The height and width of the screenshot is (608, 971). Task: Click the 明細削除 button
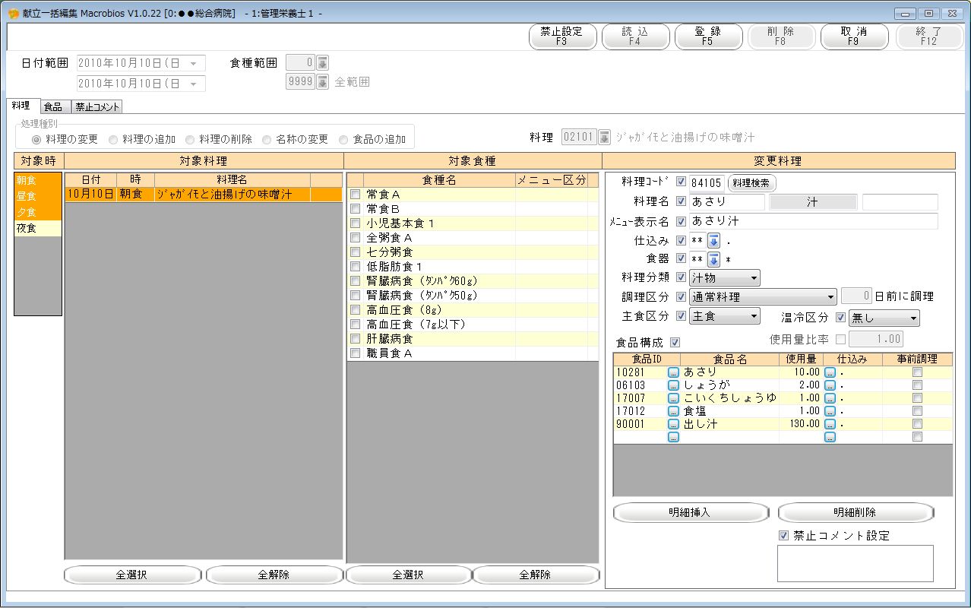click(x=856, y=512)
